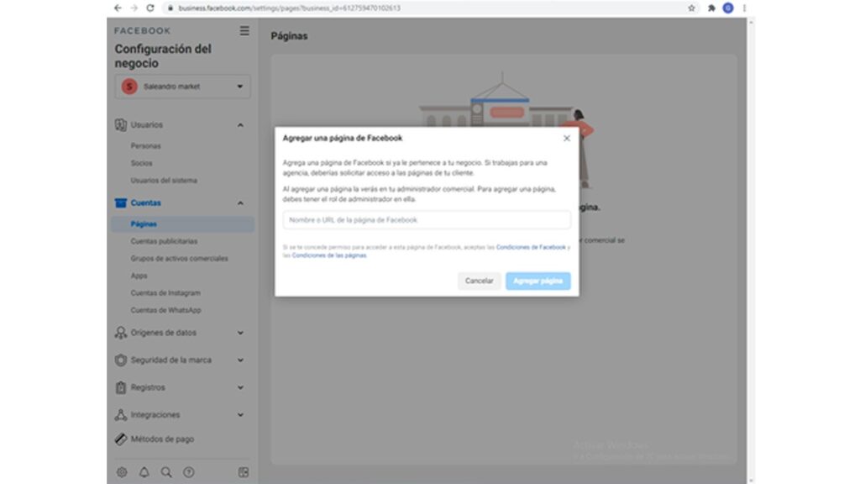Collapse the Usuarios section chevron

tap(240, 125)
